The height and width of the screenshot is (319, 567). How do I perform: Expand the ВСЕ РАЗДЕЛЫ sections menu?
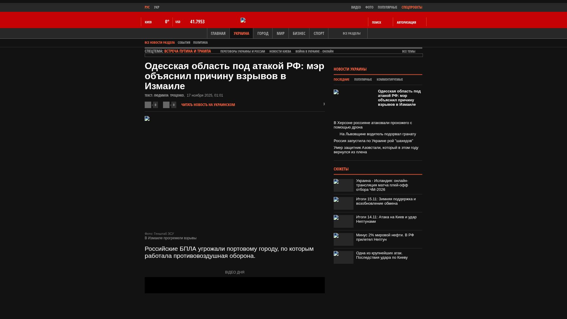click(x=351, y=33)
